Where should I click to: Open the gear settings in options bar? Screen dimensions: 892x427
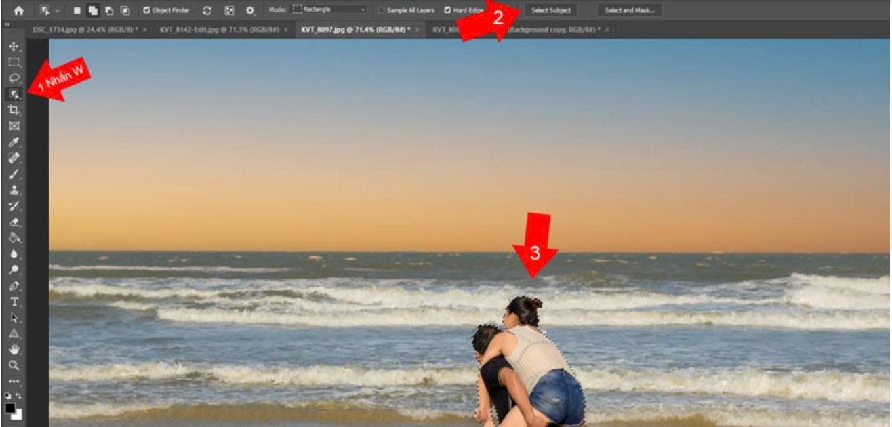tap(250, 10)
